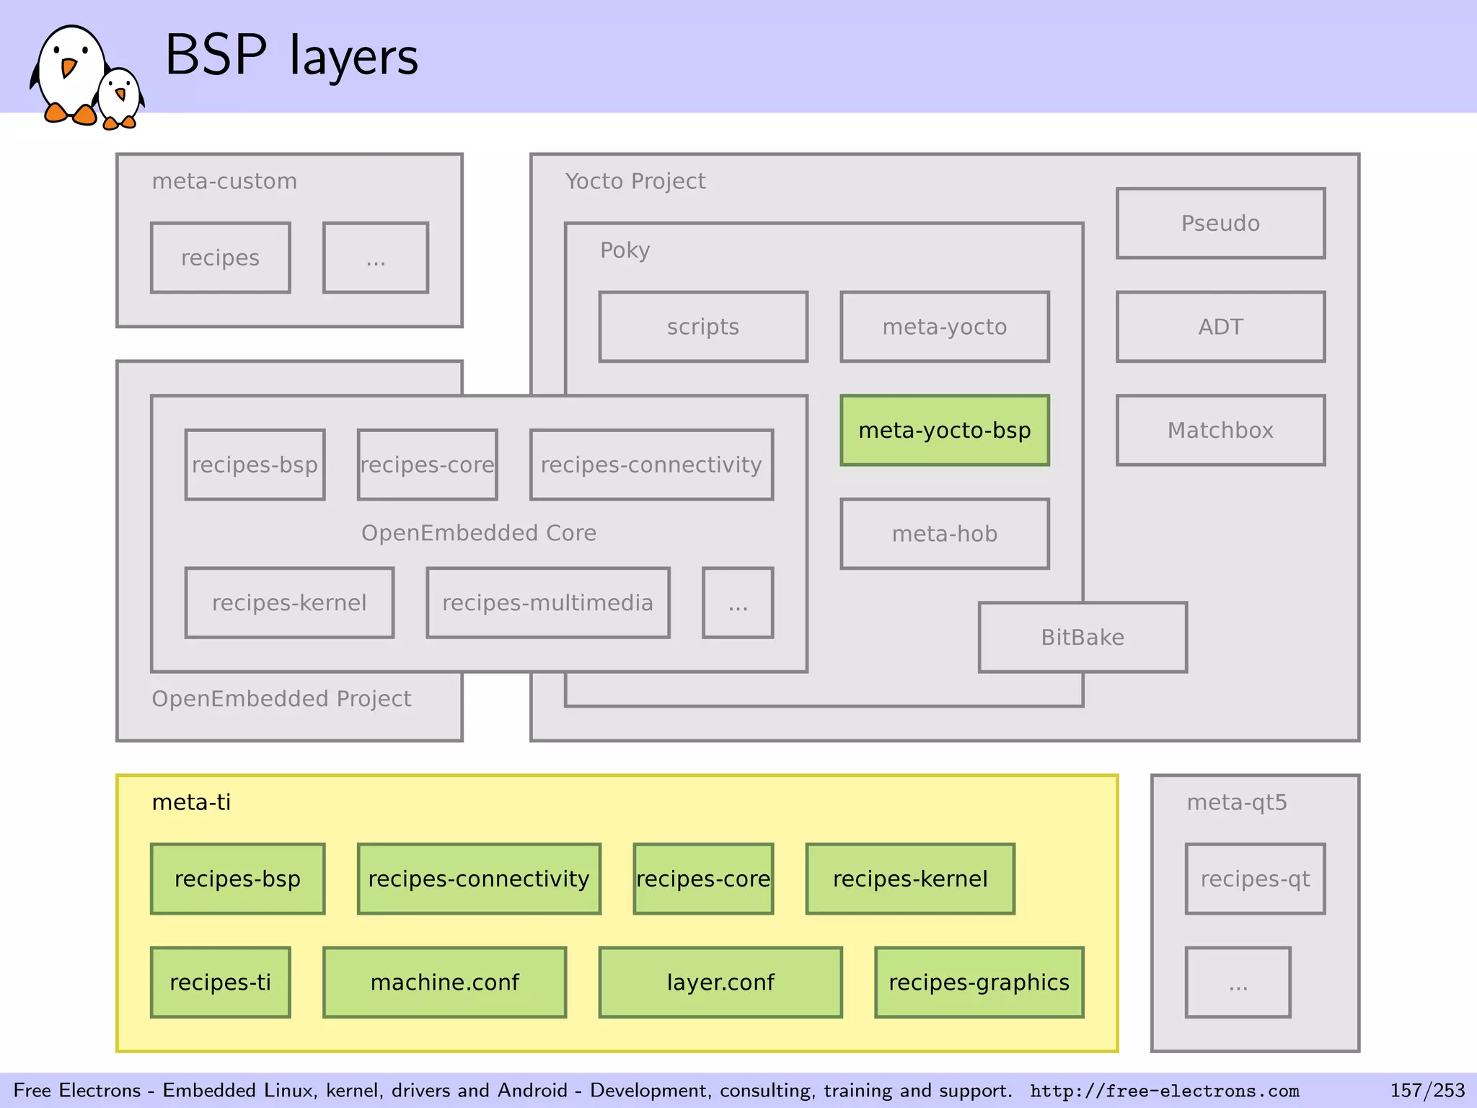Click the free-electrons.com URL in footer
This screenshot has width=1477, height=1108.
point(1164,1091)
